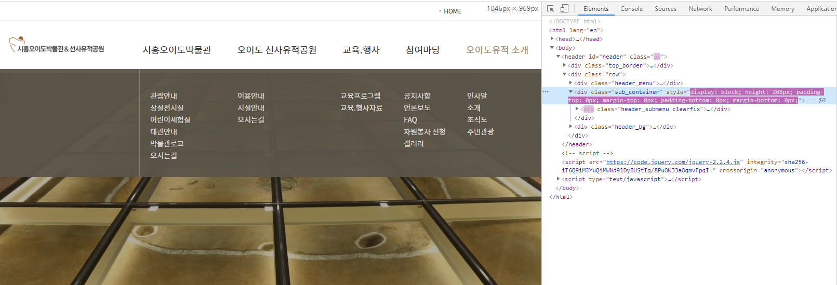Open 오이도 선사유적공원 main menu
The height and width of the screenshot is (285, 837).
point(277,50)
